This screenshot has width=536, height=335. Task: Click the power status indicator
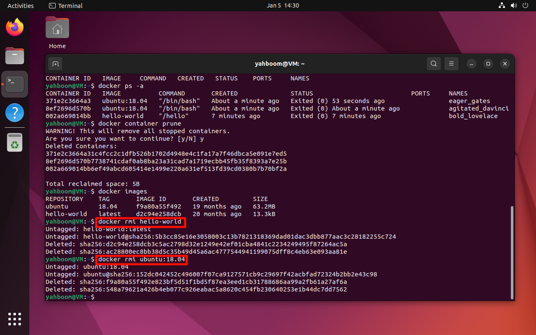(x=525, y=5)
